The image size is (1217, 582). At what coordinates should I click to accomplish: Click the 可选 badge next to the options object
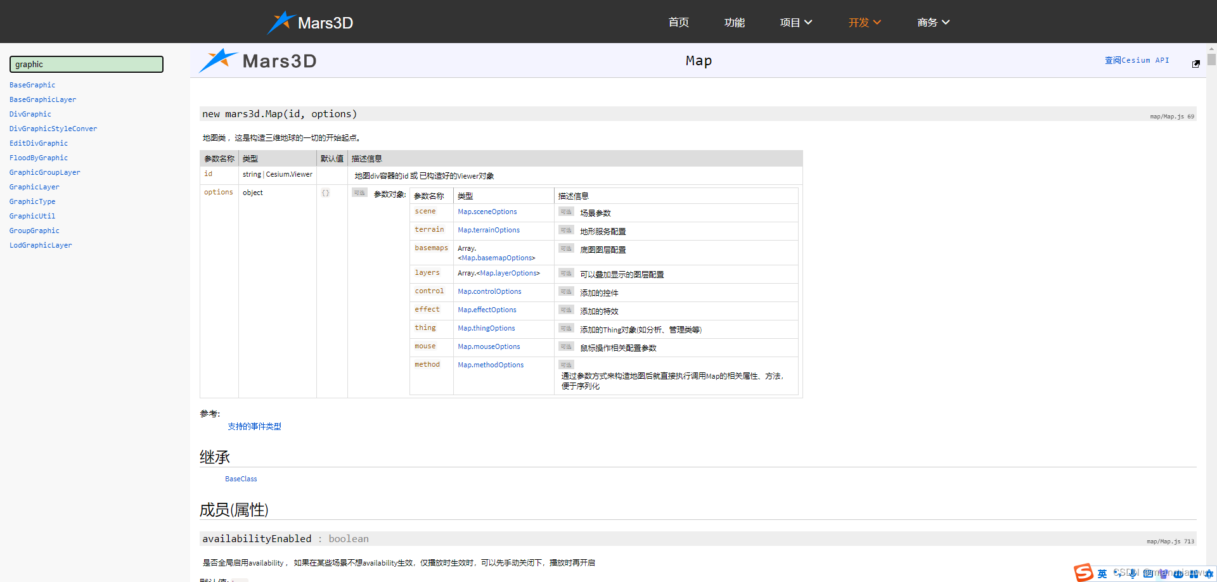pos(359,192)
